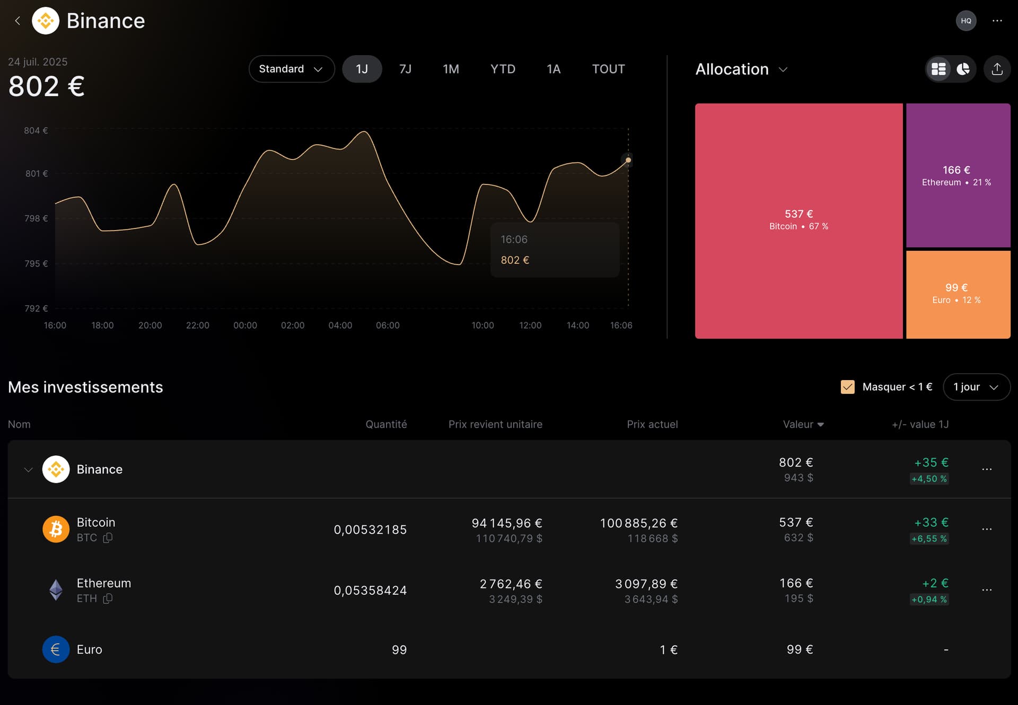Open the 1 jour period dropdown
Image resolution: width=1018 pixels, height=705 pixels.
pyautogui.click(x=976, y=387)
